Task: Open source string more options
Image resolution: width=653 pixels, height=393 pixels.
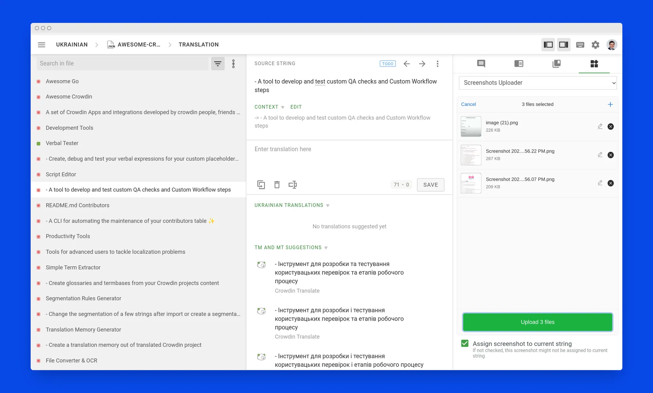Action: [x=438, y=64]
